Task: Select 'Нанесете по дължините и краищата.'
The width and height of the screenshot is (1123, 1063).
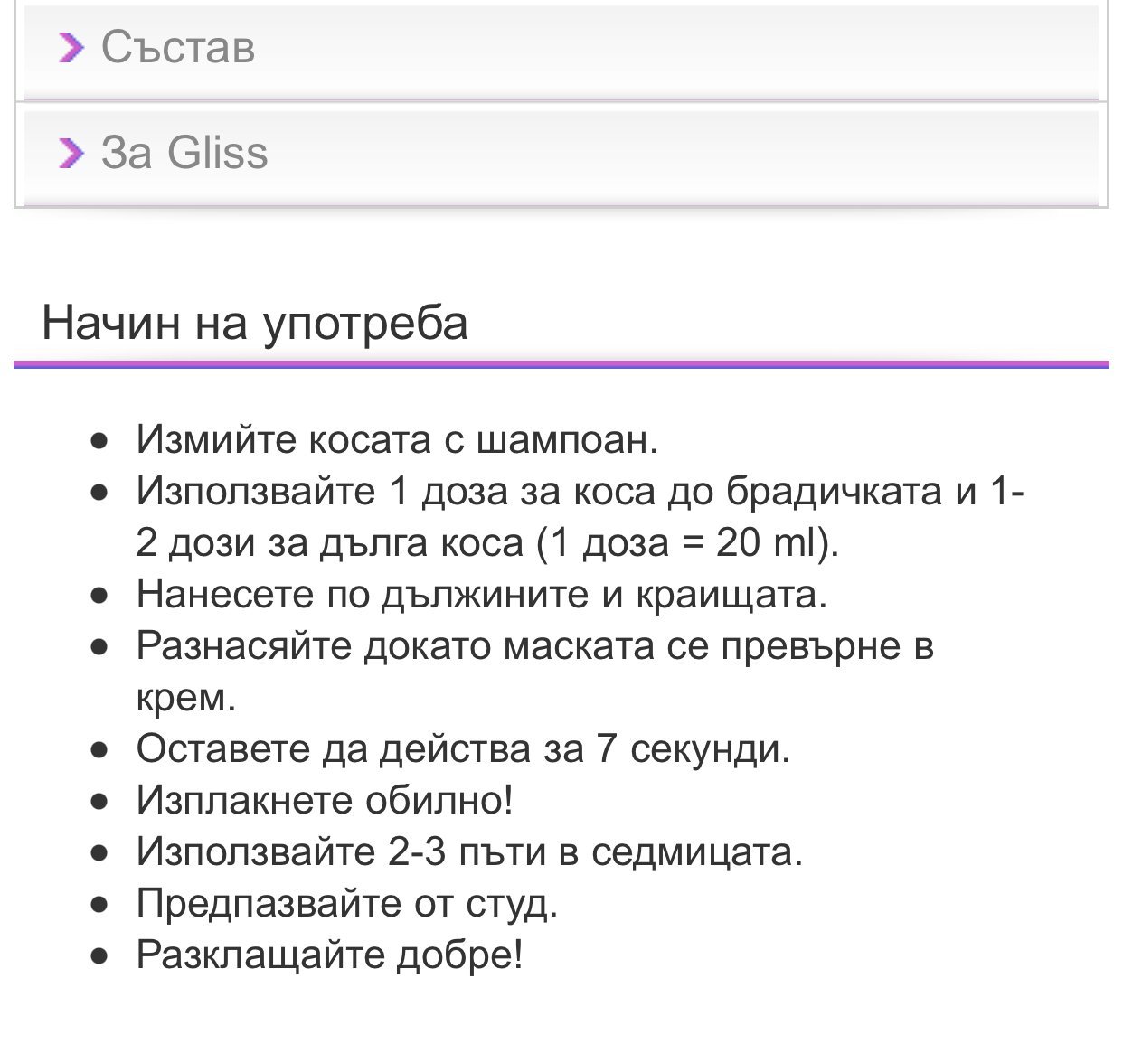Action: (x=482, y=595)
